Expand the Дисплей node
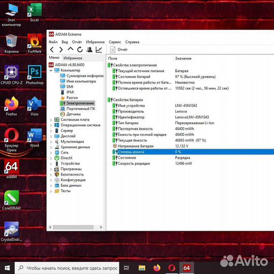 [51, 136]
